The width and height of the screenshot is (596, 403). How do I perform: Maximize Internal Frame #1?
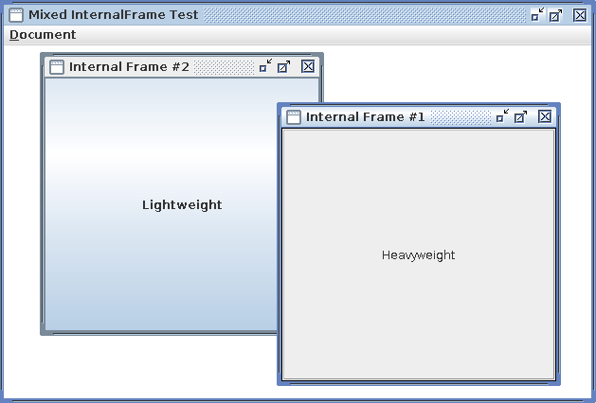point(521,116)
